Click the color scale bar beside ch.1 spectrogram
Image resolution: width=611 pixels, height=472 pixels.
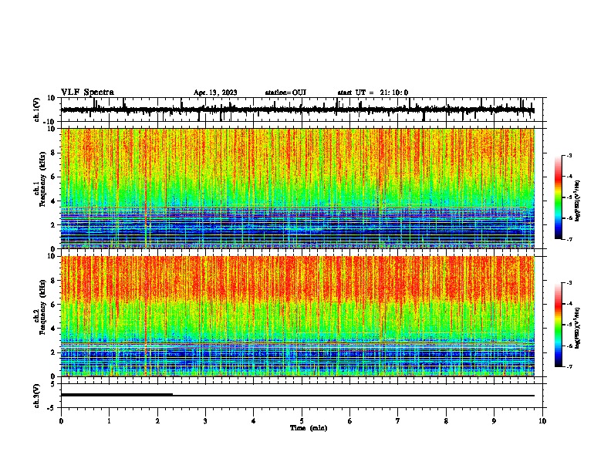point(559,197)
